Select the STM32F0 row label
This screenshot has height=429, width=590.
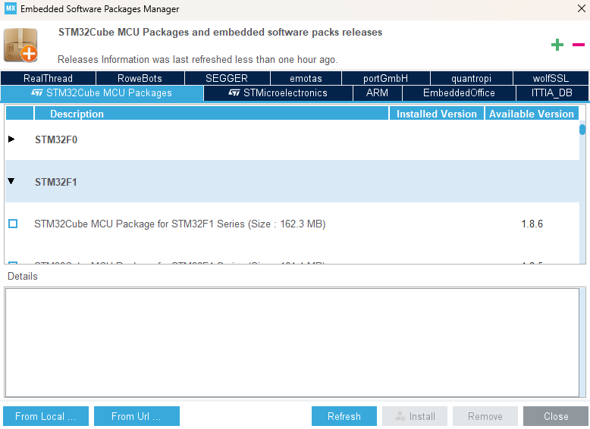coord(56,140)
